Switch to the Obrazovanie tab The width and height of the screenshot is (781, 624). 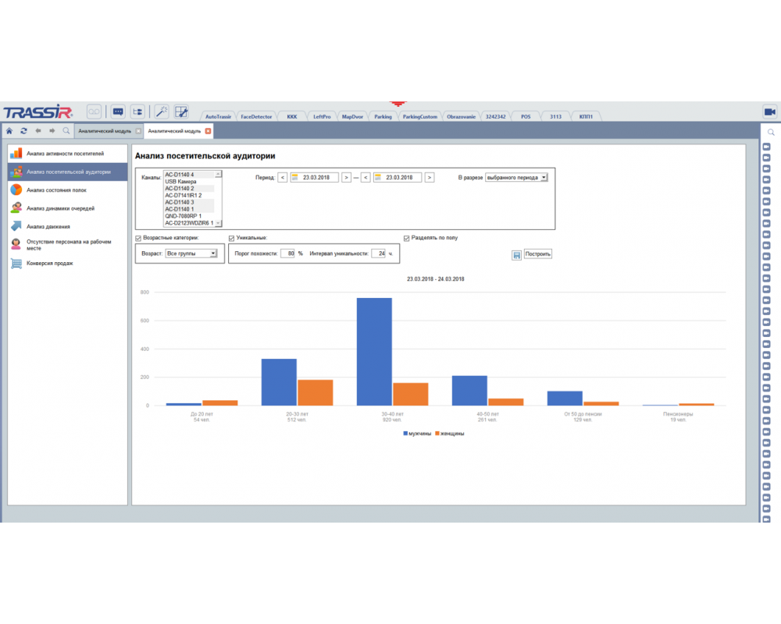[x=461, y=116]
